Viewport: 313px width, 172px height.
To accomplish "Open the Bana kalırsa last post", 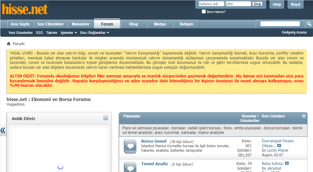I will (x=273, y=163).
